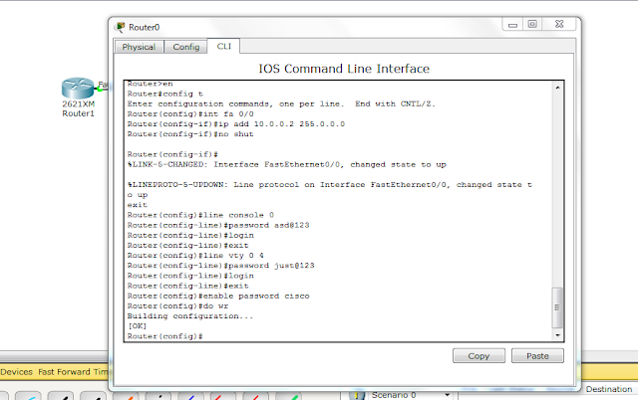This screenshot has width=638, height=400.
Task: Click the CLI vertical scrollbar thumb
Action: pyautogui.click(x=557, y=307)
